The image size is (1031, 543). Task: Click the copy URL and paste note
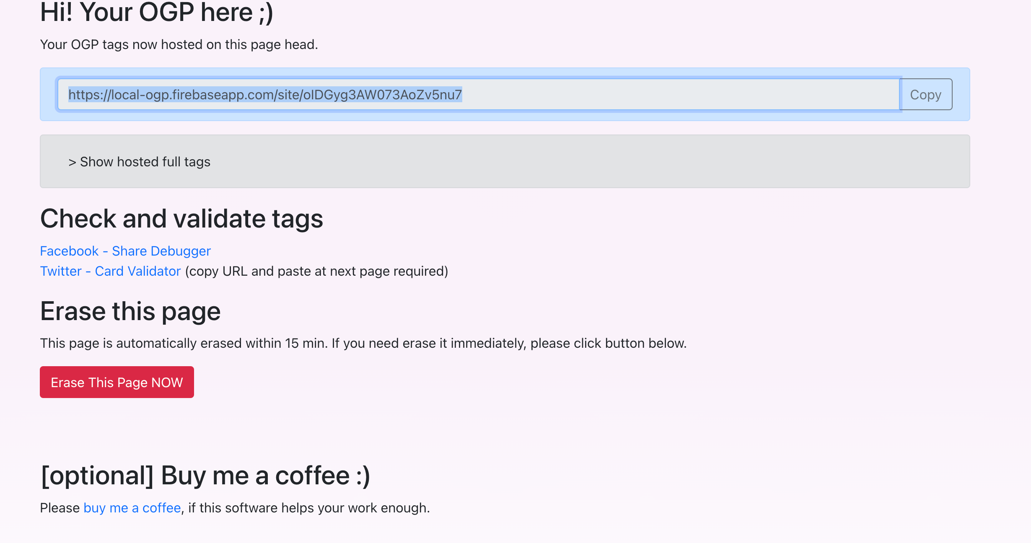click(x=316, y=271)
